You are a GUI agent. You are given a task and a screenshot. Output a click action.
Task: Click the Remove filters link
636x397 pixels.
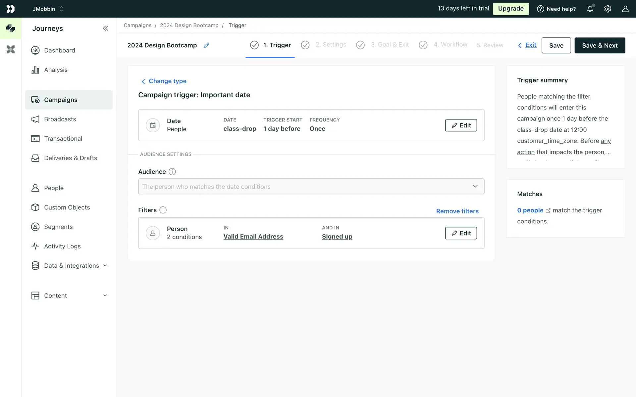click(x=457, y=211)
